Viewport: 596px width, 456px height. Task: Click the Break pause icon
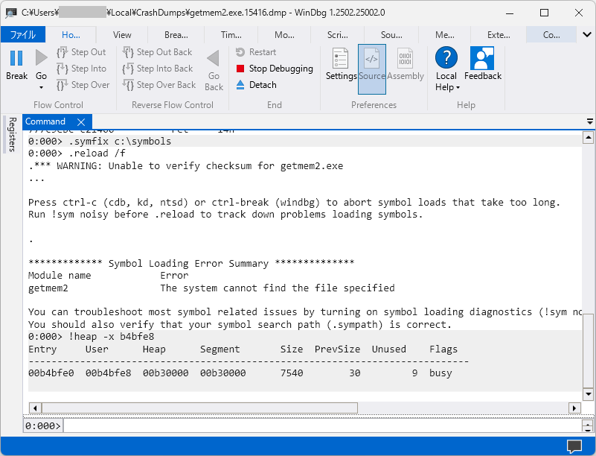tap(16, 58)
